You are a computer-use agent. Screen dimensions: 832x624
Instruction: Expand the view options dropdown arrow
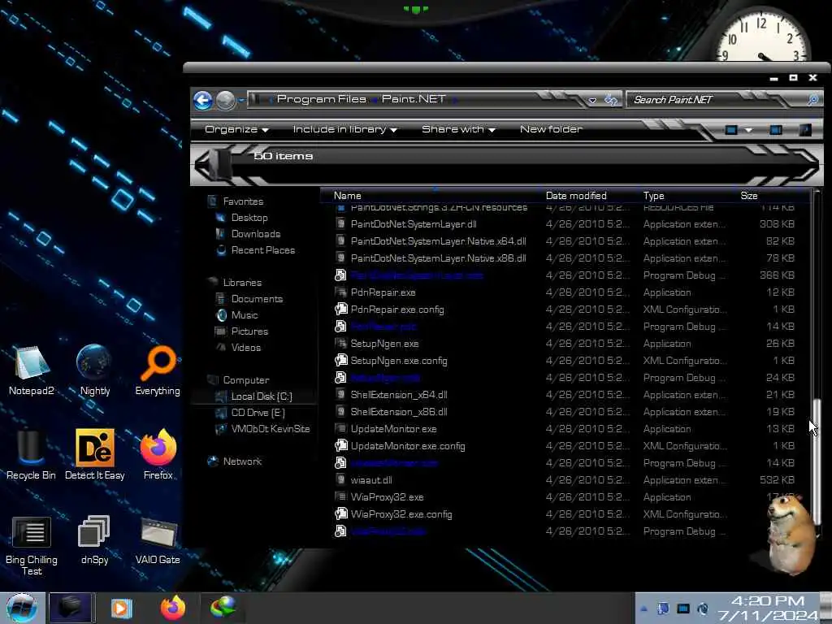(x=748, y=130)
